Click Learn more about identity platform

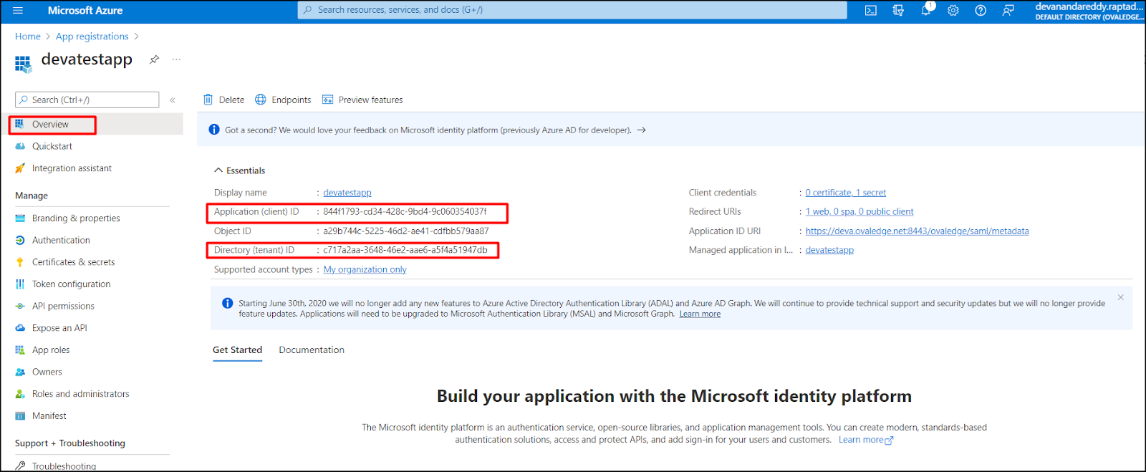pos(866,440)
